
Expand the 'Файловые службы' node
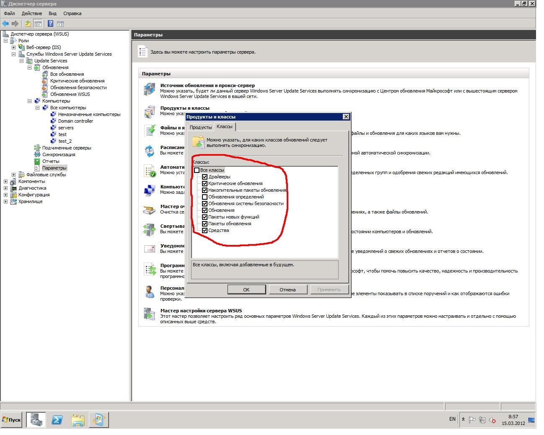coord(13,175)
